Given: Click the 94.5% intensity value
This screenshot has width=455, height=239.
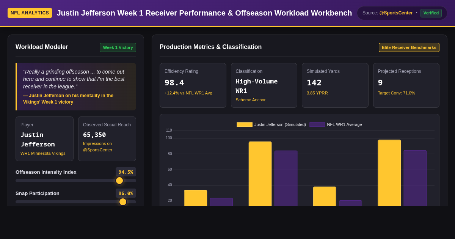Looking at the screenshot, I should [x=126, y=172].
